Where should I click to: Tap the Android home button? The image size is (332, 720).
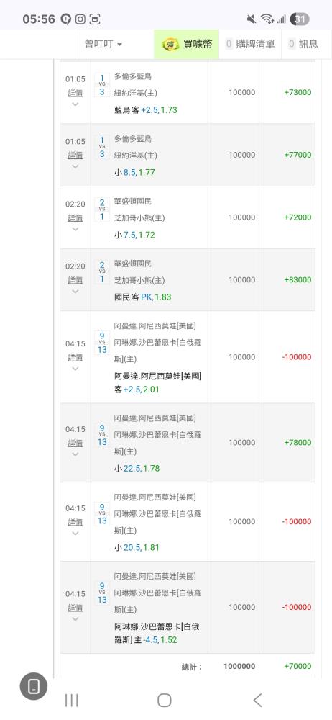[164, 701]
